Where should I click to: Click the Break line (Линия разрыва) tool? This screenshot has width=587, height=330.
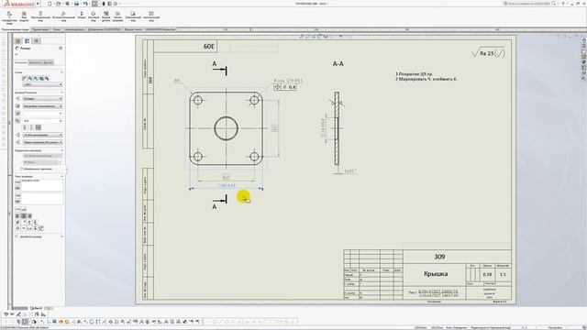[x=117, y=16]
